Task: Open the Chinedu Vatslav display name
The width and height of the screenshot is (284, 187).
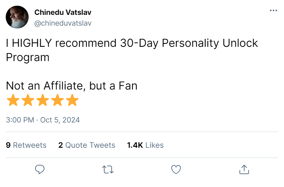Action: pos(63,13)
